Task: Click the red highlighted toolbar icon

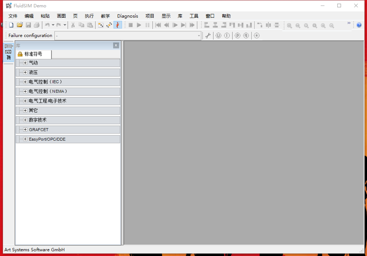Action: click(118, 25)
